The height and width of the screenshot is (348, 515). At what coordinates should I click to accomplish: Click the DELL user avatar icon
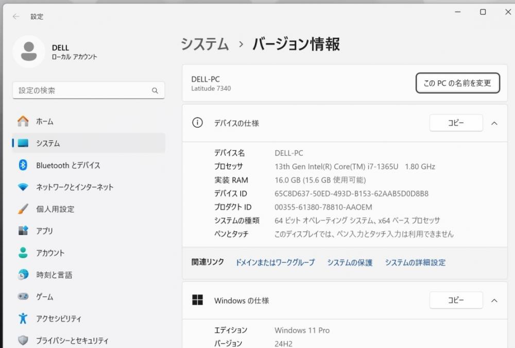(x=29, y=52)
